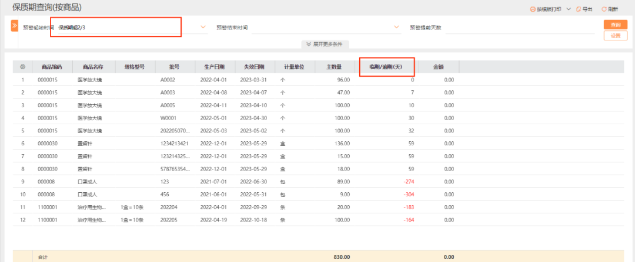The image size is (635, 262).
Task: Click expiry date 2022-06-30
Action: tap(253, 182)
